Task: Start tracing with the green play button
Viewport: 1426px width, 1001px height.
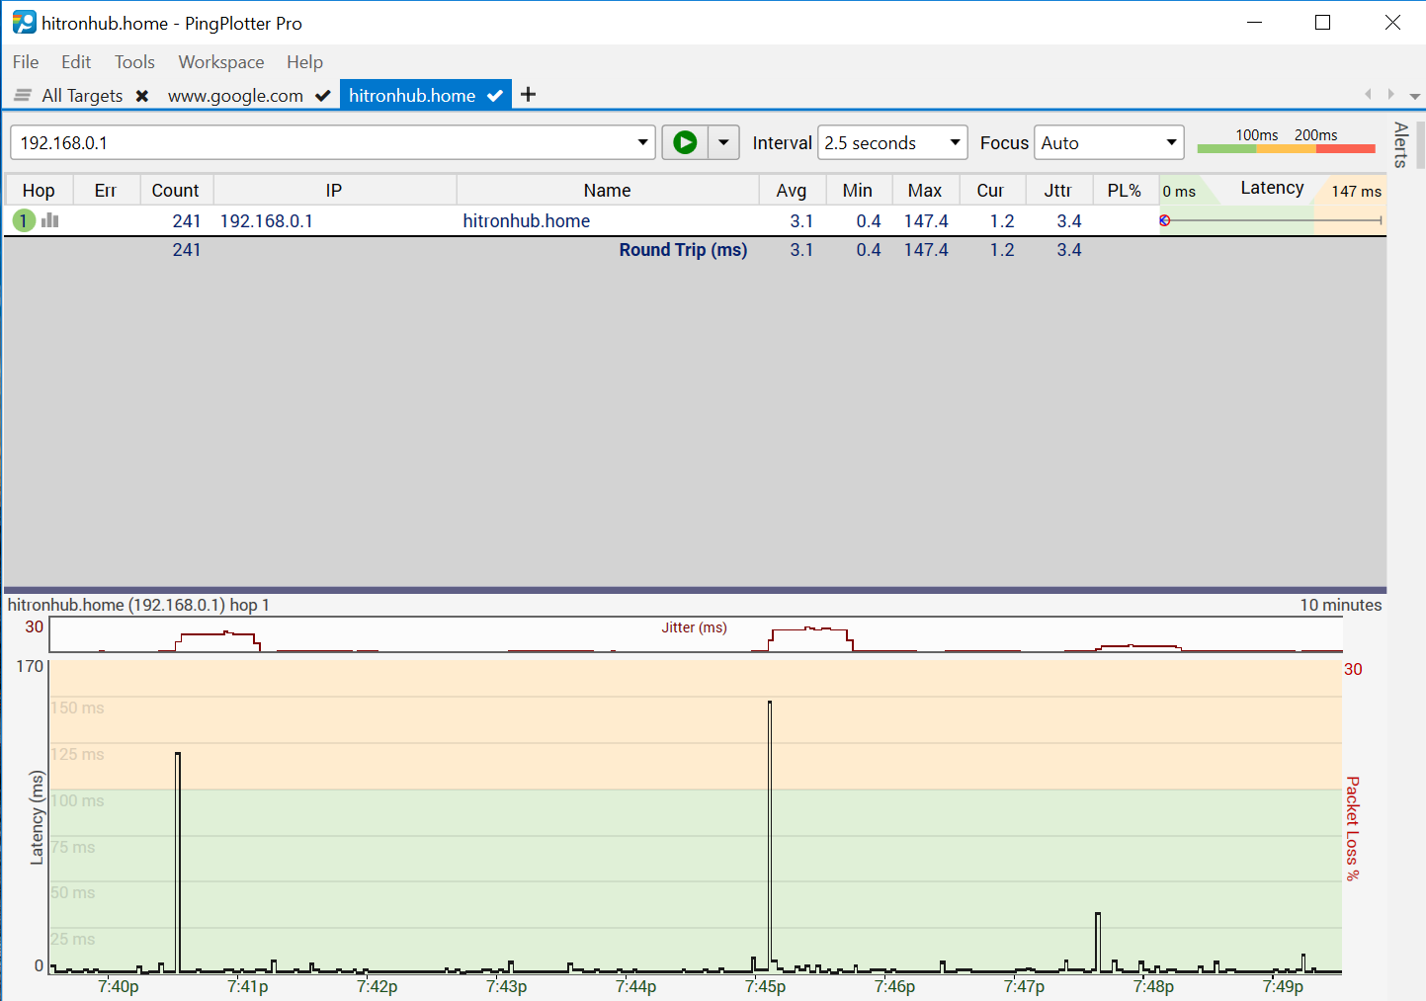Action: [685, 142]
